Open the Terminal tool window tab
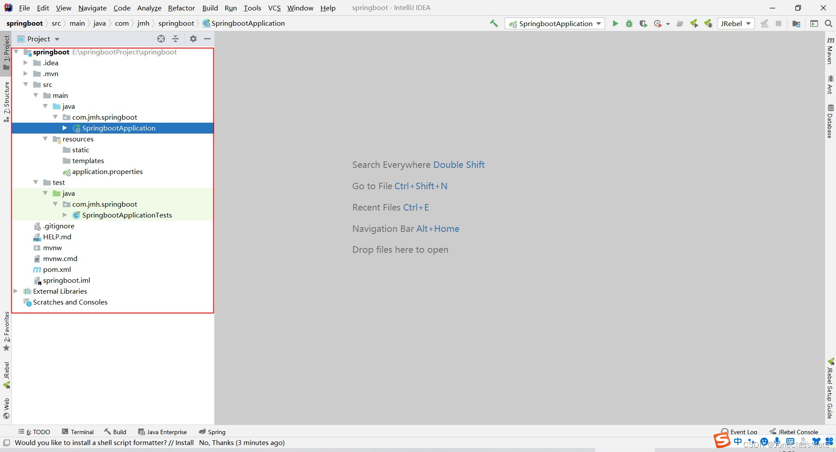 pos(78,432)
